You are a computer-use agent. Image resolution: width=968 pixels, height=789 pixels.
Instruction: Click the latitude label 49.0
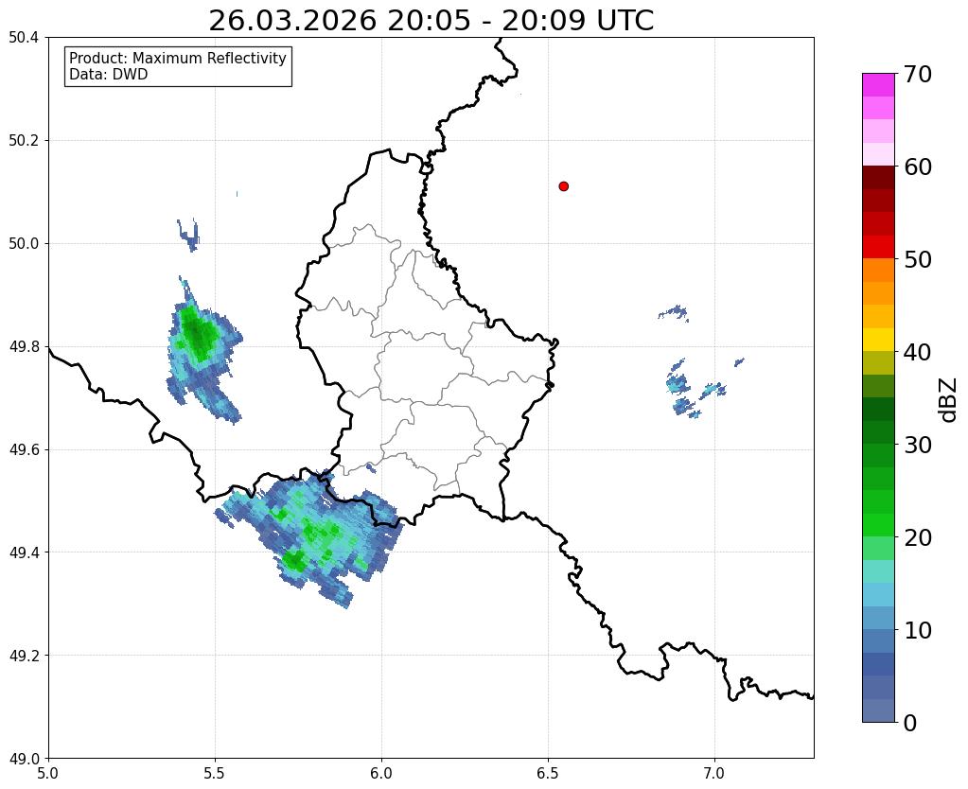pos(24,758)
